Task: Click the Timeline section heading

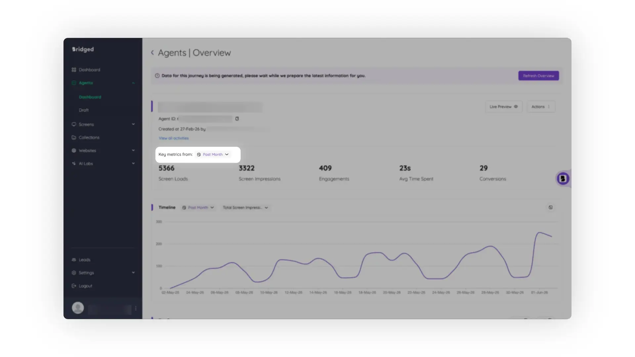Action: click(167, 207)
